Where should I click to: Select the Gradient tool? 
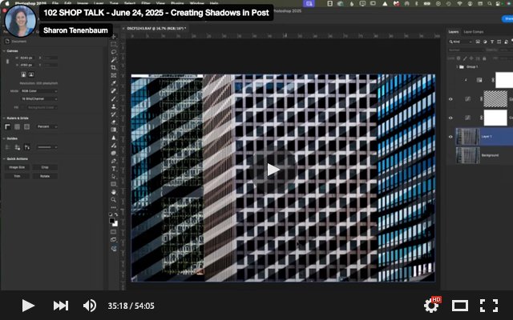click(114, 130)
